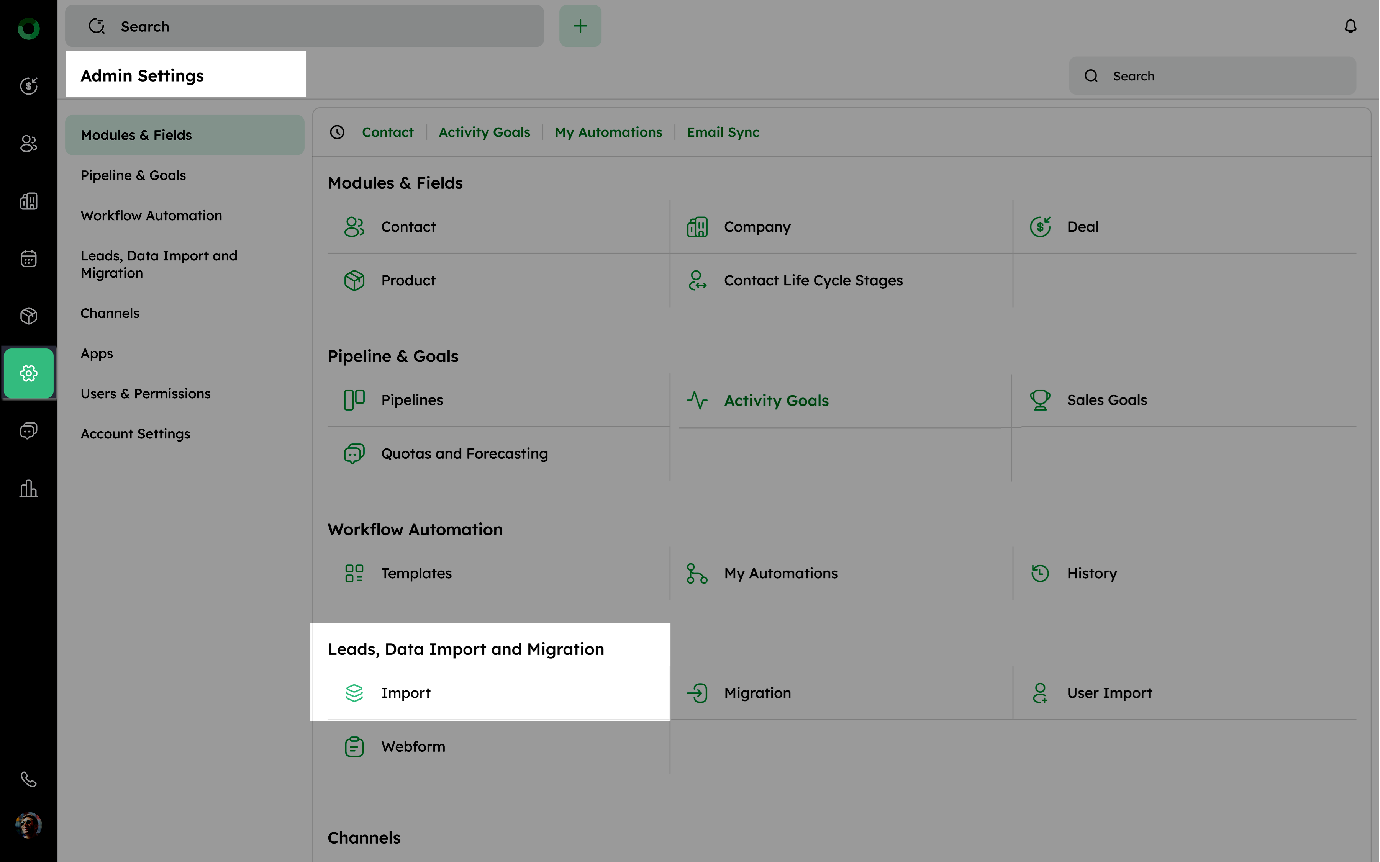The height and width of the screenshot is (862, 1380).
Task: Open the Import settings option
Action: (x=405, y=693)
